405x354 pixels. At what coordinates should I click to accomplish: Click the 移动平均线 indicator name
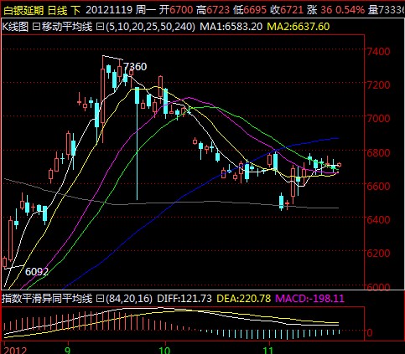tap(67, 27)
